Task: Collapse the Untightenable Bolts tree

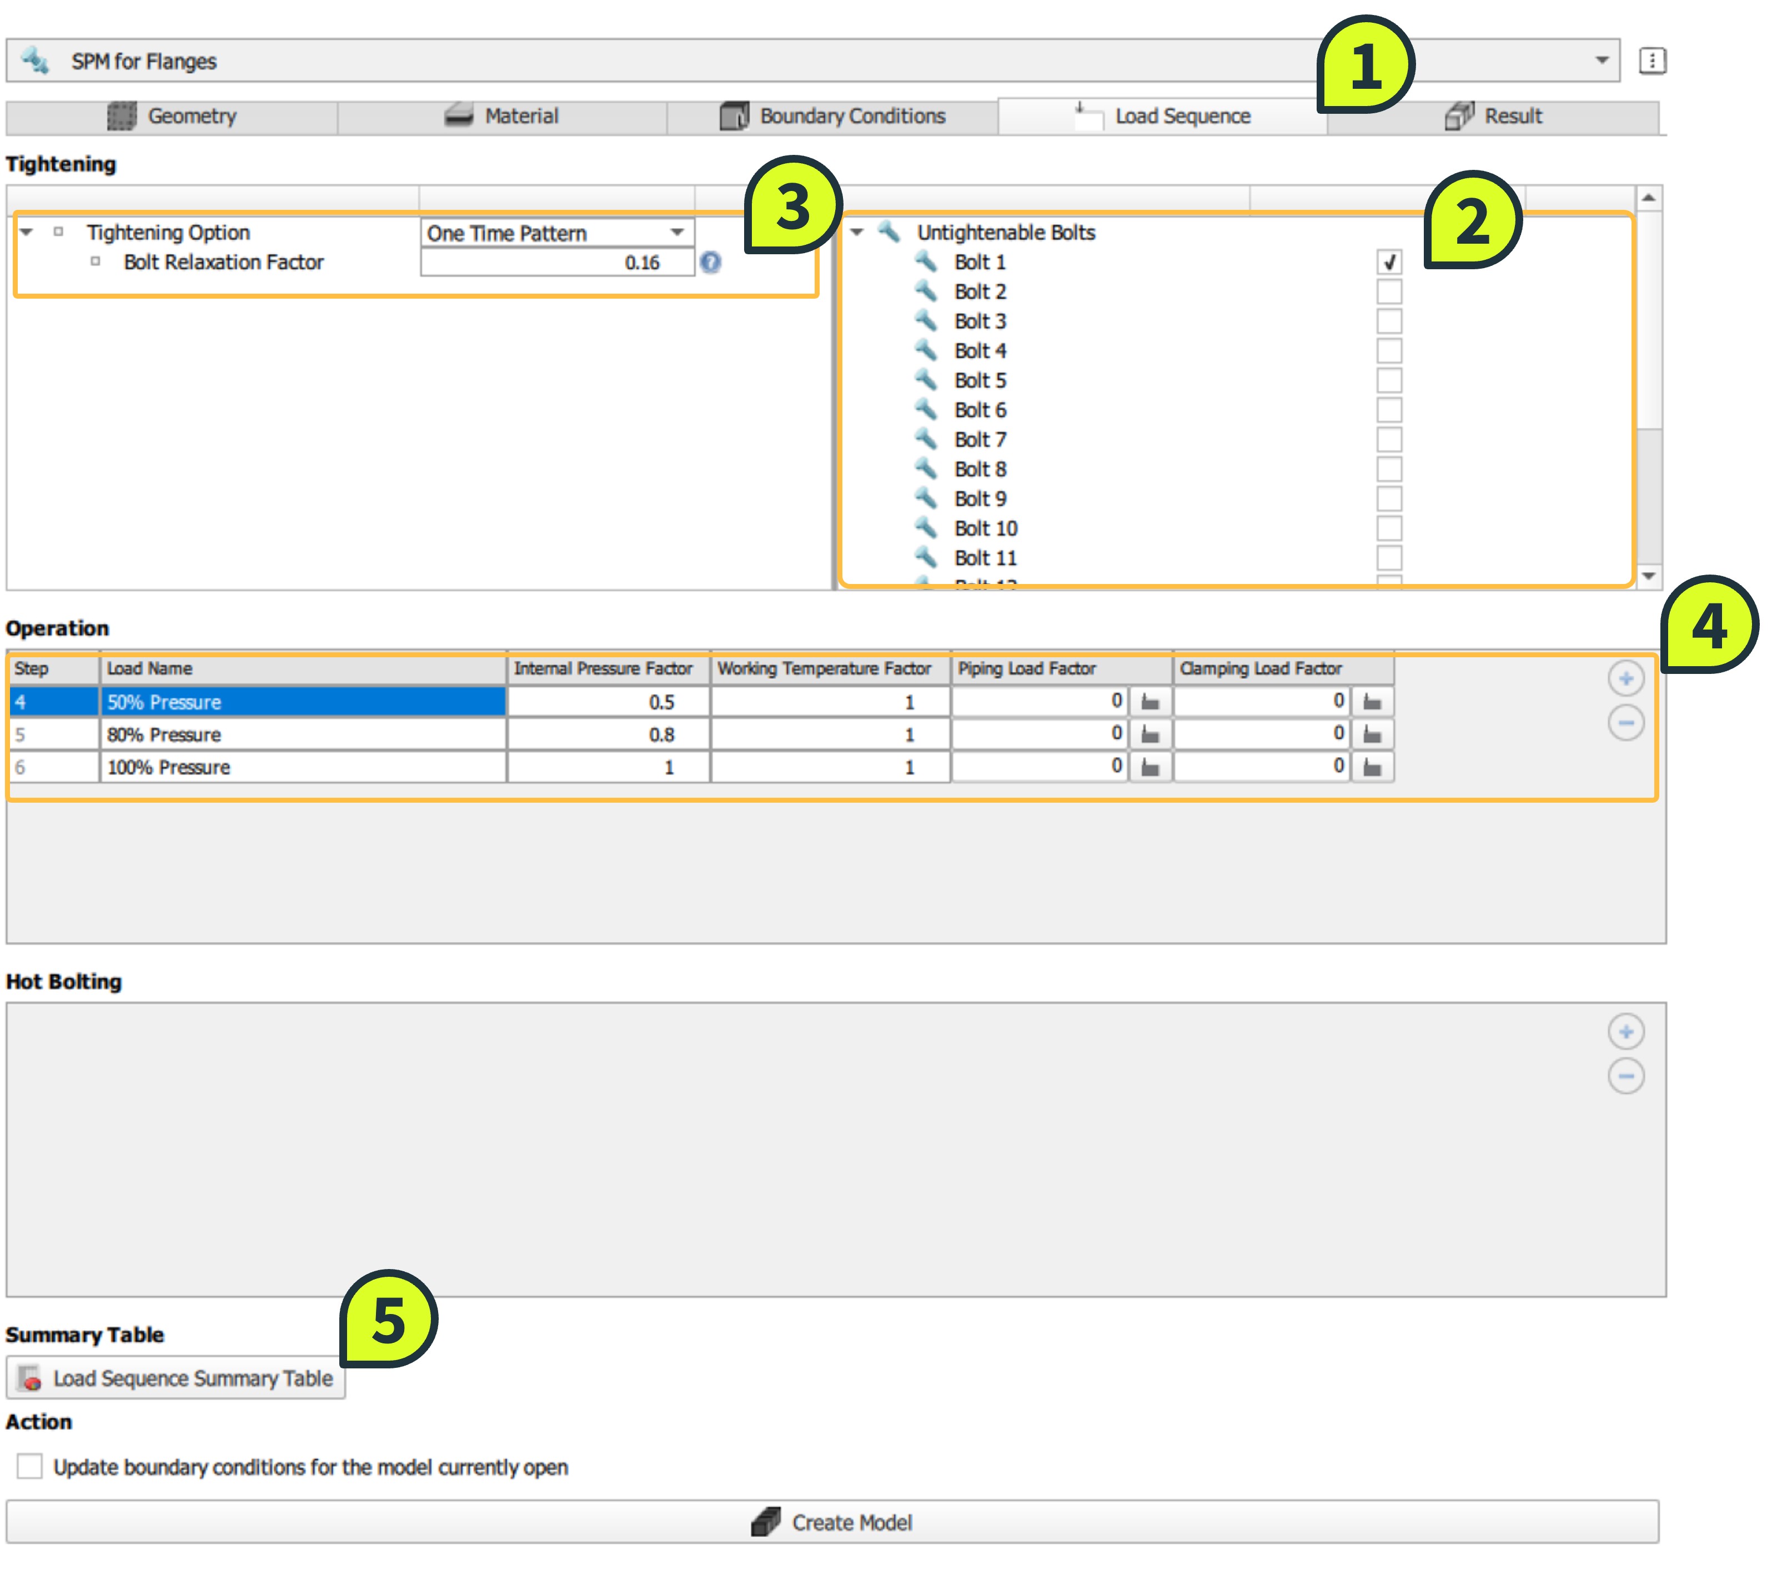Action: 856,233
